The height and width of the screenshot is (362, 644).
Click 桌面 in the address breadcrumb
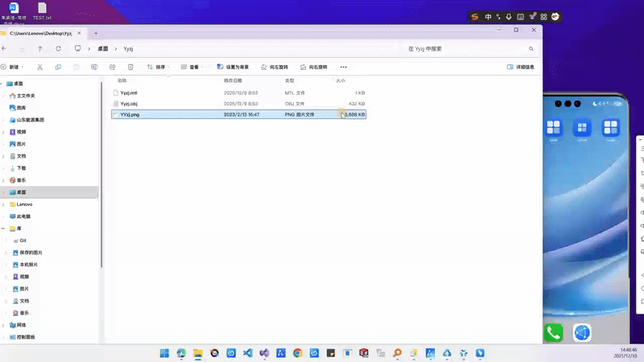click(x=103, y=49)
